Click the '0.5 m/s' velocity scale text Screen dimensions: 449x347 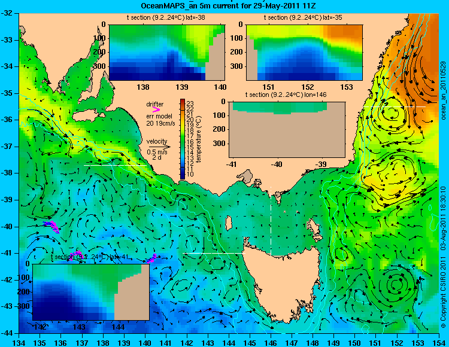click(157, 152)
